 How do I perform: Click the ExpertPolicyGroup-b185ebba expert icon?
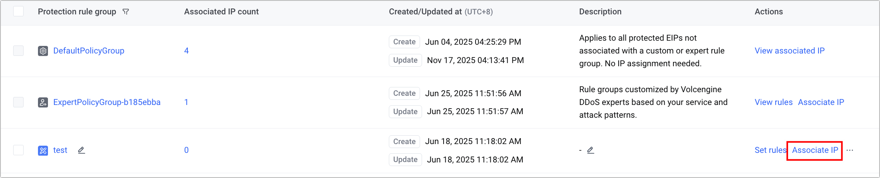click(43, 103)
